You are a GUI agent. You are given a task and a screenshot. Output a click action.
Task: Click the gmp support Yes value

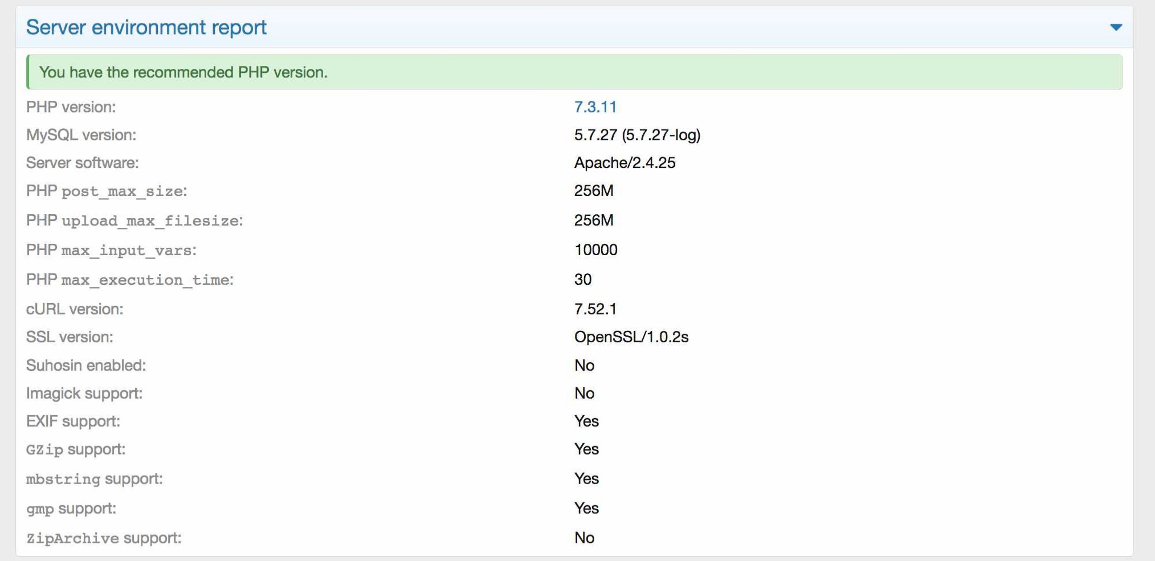(x=586, y=509)
